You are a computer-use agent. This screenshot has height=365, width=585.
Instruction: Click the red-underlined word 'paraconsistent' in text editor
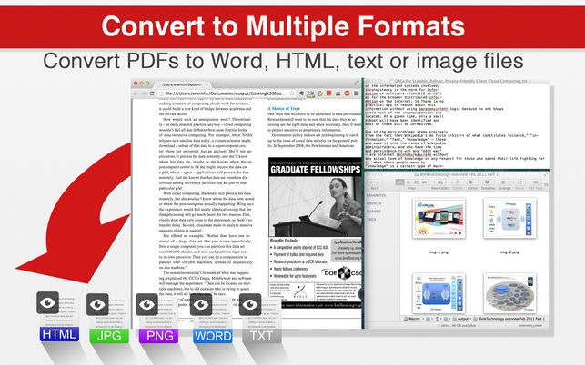click(x=433, y=109)
